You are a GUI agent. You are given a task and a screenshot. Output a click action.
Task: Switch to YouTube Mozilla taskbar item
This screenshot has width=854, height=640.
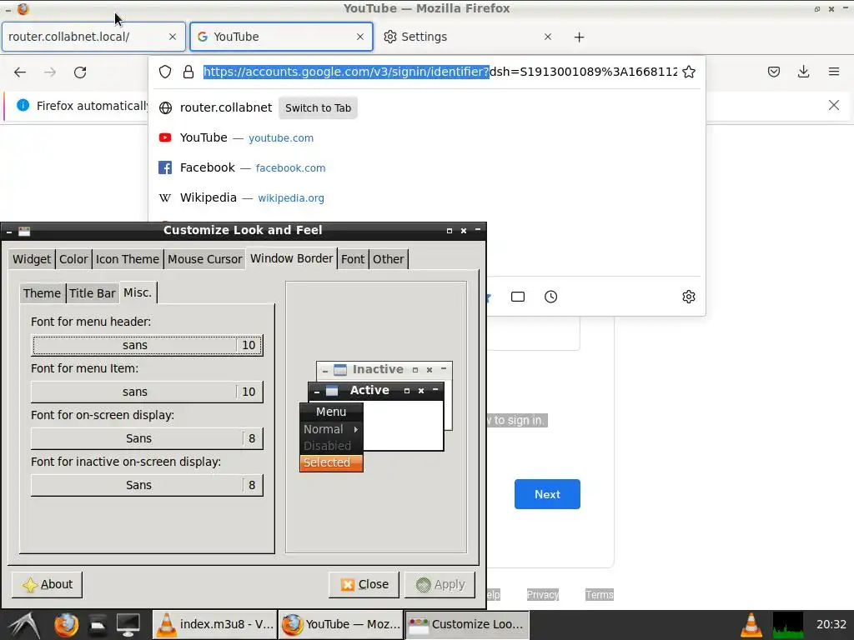coord(341,624)
